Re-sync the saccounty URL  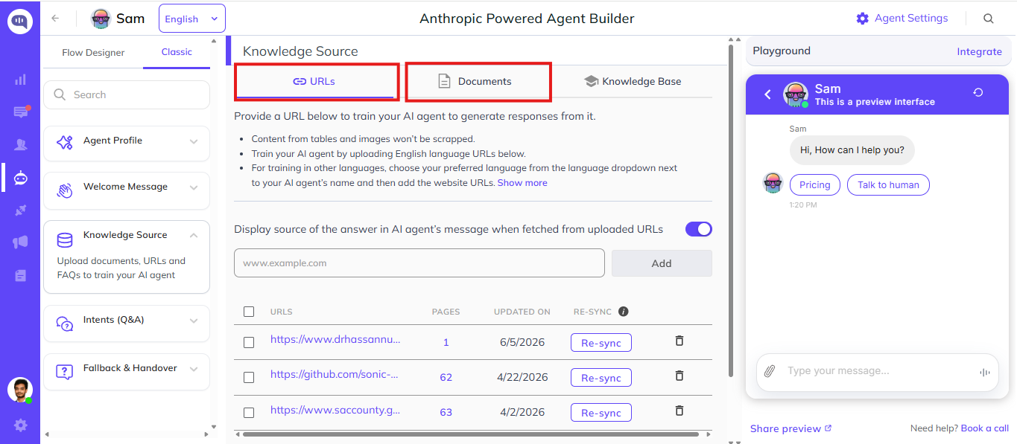click(601, 413)
